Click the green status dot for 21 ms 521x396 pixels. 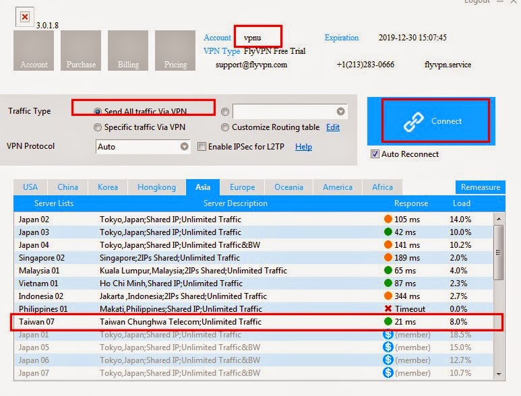click(388, 321)
